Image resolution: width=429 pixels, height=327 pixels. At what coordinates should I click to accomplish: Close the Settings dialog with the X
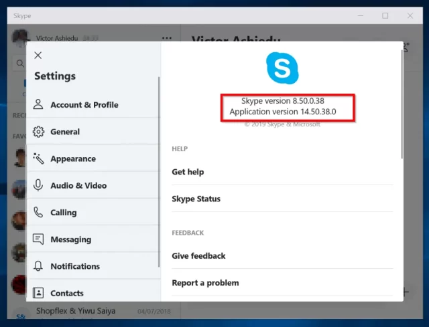[x=38, y=56]
